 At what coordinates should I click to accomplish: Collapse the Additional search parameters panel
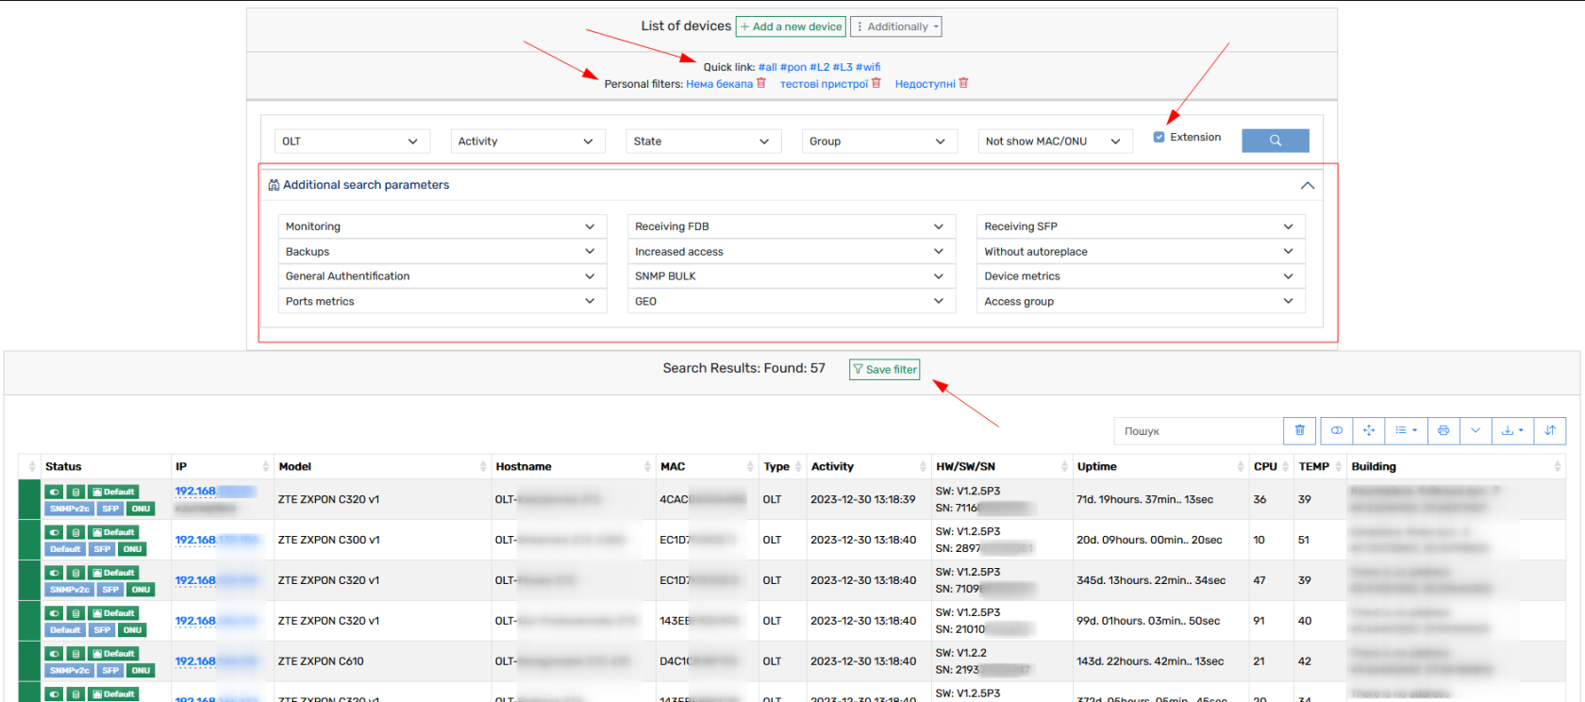coord(1307,185)
